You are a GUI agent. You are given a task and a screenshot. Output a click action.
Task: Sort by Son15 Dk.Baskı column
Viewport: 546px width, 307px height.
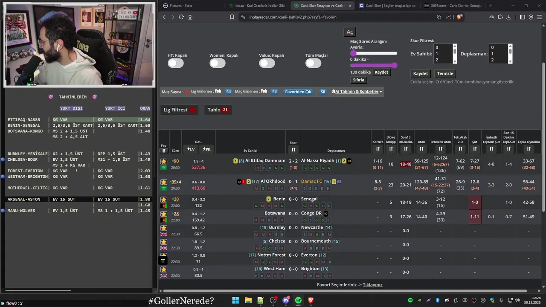click(x=406, y=149)
